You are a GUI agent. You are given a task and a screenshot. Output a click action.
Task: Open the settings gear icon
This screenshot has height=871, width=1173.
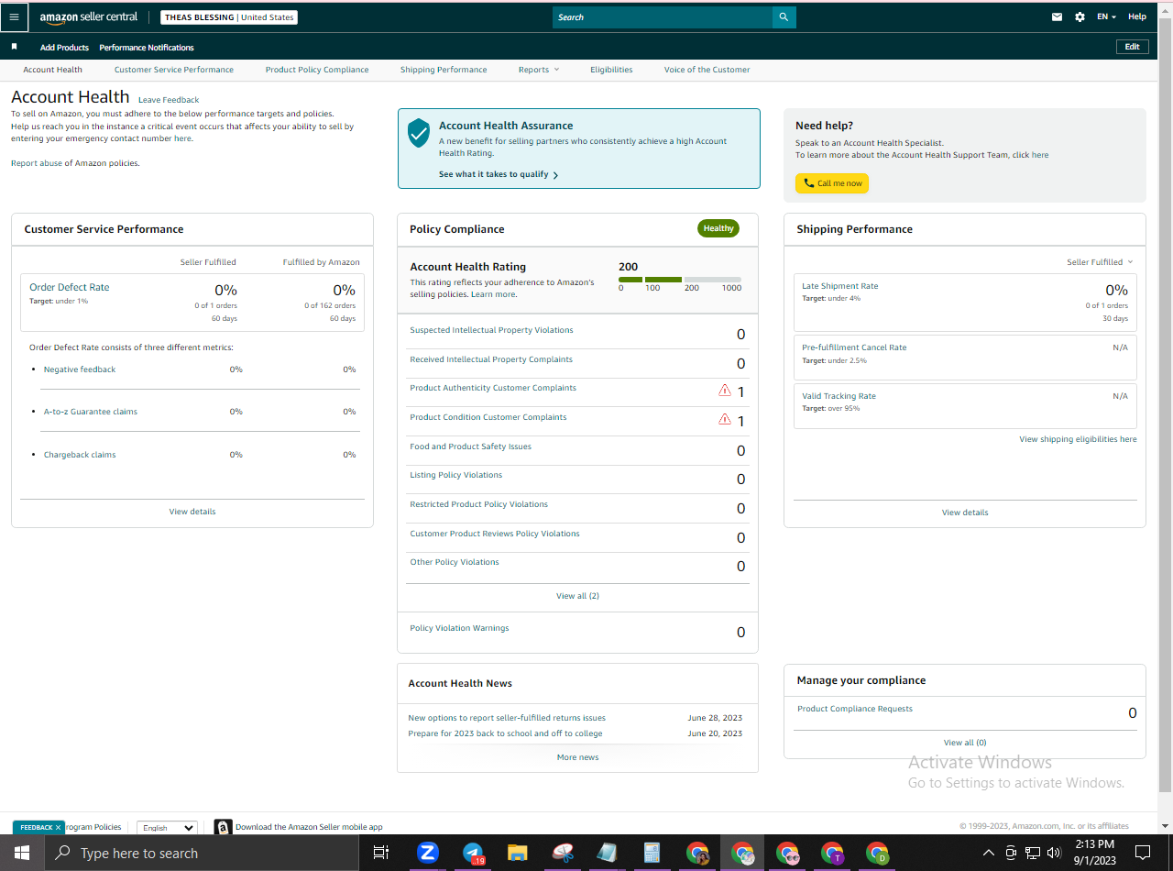tap(1080, 17)
